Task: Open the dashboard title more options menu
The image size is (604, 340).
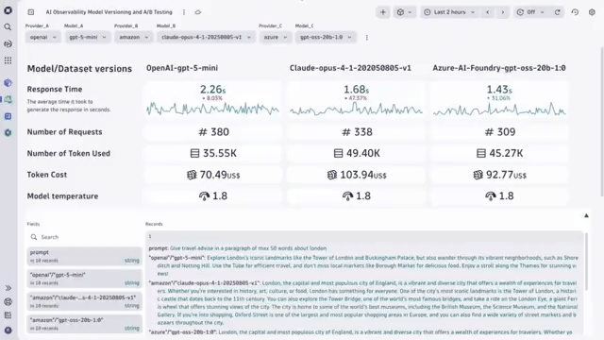Action: pos(184,12)
